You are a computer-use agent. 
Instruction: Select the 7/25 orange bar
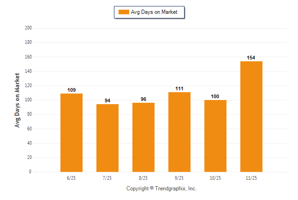pos(107,138)
